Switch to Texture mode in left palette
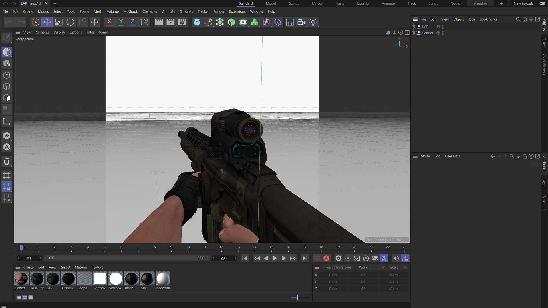The image size is (548, 308). pyautogui.click(x=7, y=63)
